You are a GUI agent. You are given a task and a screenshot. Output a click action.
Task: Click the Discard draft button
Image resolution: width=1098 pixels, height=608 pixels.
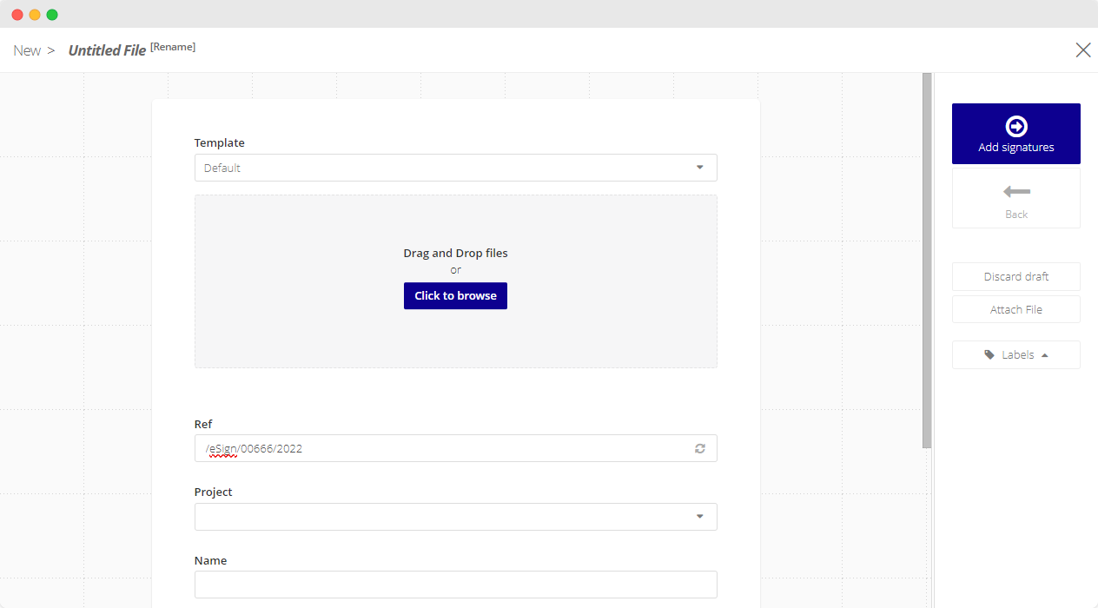pos(1015,277)
